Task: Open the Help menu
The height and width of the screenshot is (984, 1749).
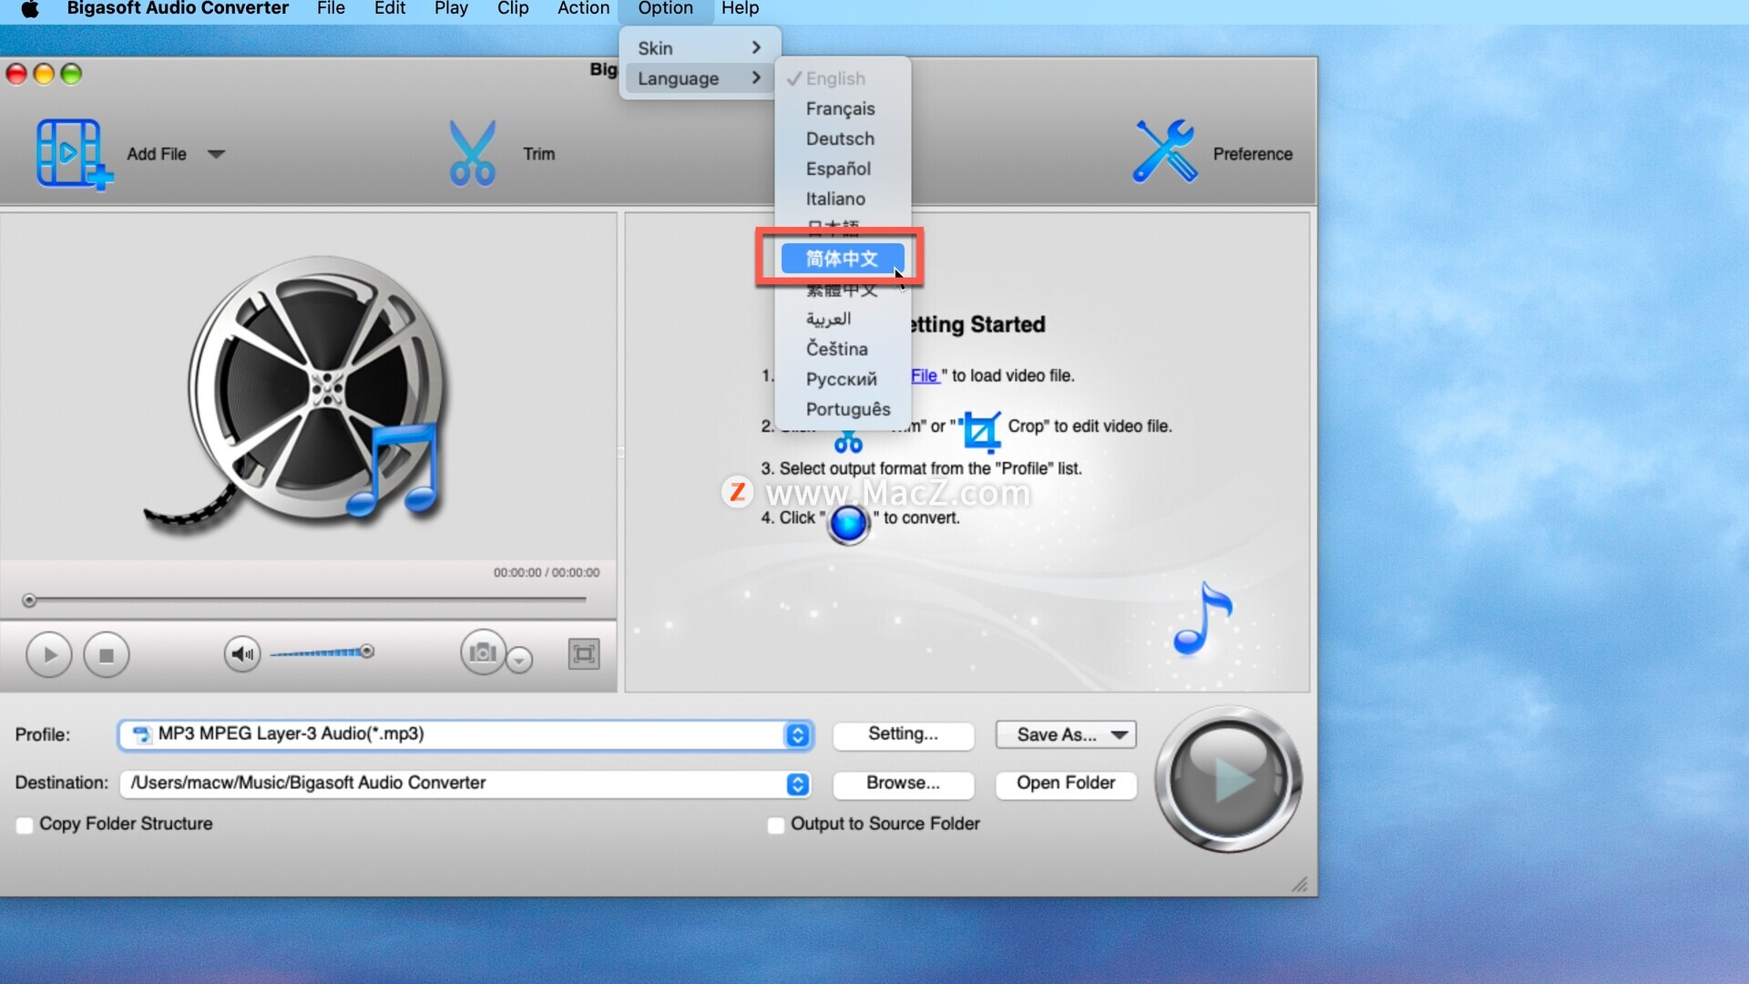Action: (x=740, y=9)
